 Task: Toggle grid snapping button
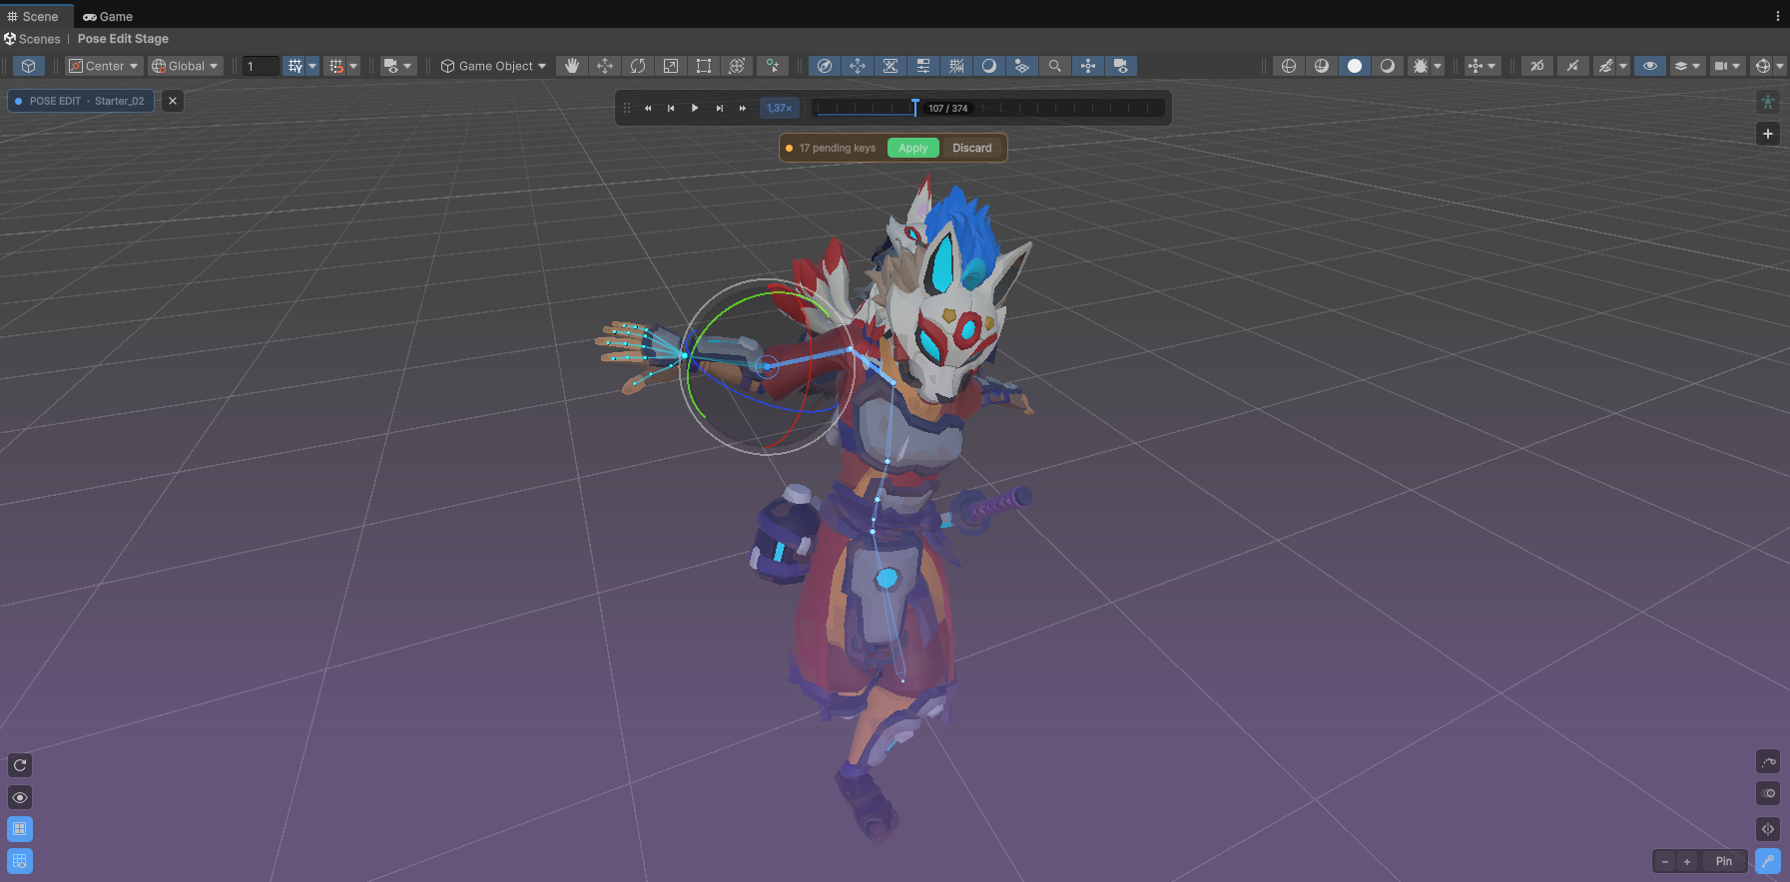[295, 66]
